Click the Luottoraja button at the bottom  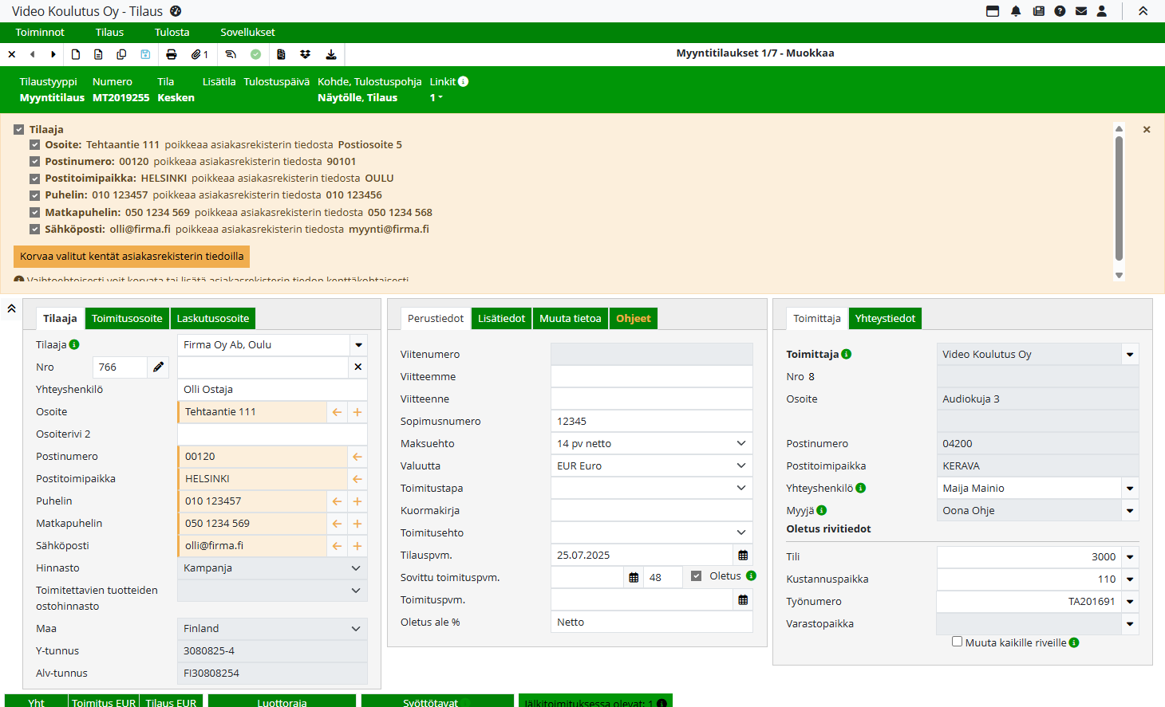point(282,701)
